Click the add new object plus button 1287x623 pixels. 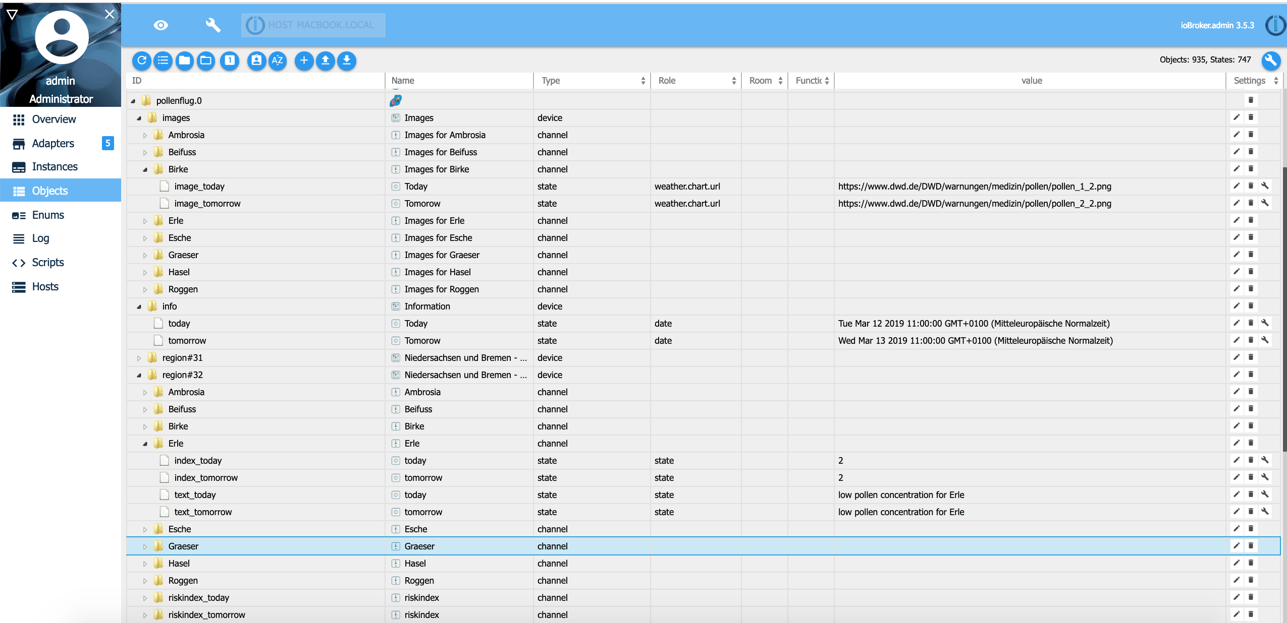click(304, 61)
